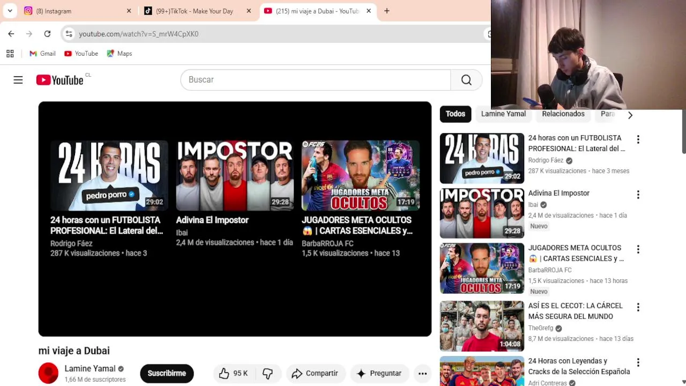View site information icon in address bar
The image size is (686, 386).
pyautogui.click(x=69, y=34)
